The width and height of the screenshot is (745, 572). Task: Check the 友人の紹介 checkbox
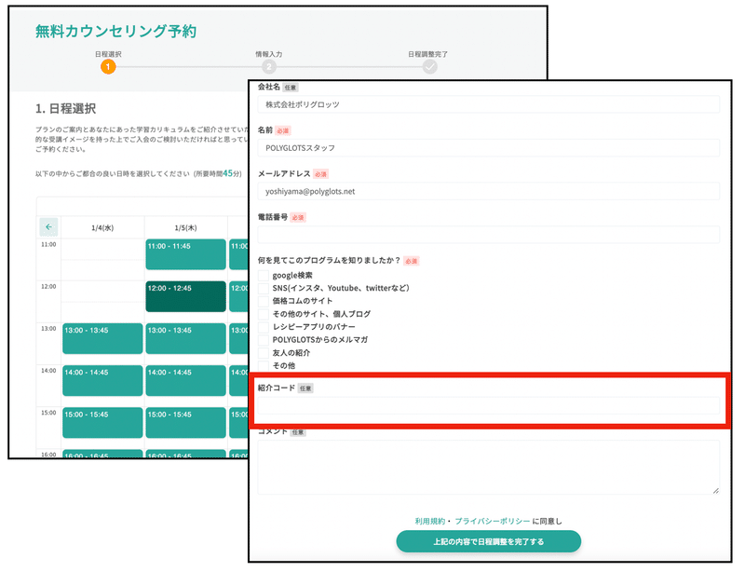tap(264, 353)
